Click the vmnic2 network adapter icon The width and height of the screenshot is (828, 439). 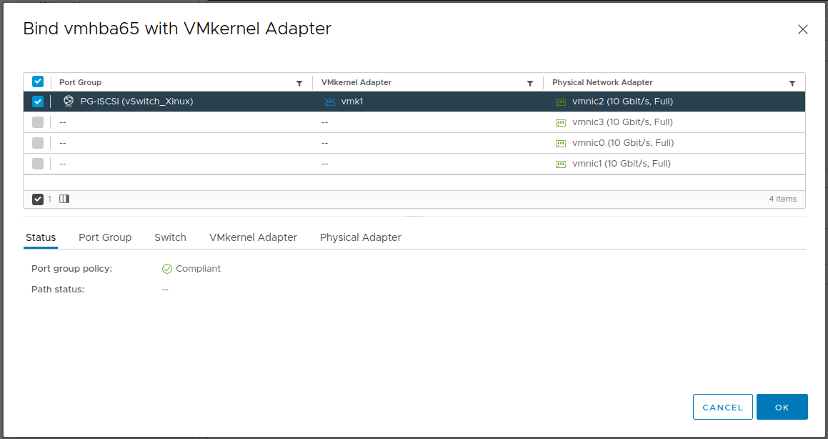[x=561, y=102]
